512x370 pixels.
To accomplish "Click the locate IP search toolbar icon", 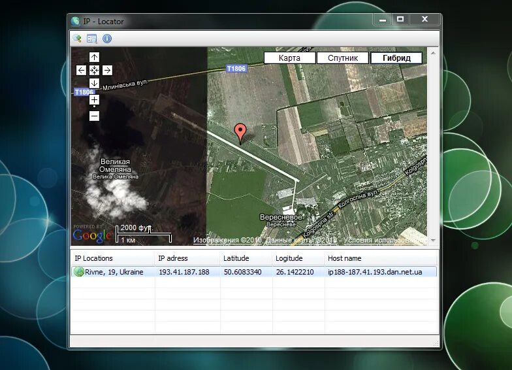I will [77, 39].
